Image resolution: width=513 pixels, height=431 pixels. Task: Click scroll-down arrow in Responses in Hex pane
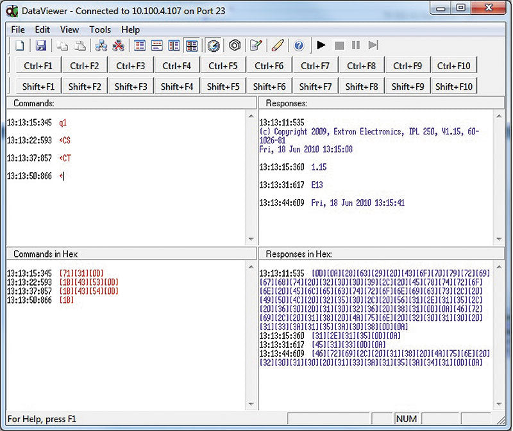click(x=499, y=404)
